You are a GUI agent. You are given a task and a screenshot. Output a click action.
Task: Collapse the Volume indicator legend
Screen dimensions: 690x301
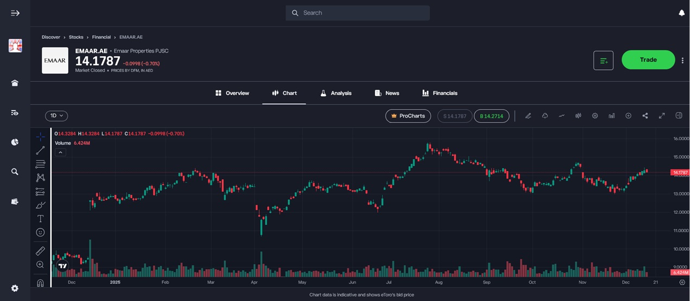click(61, 153)
